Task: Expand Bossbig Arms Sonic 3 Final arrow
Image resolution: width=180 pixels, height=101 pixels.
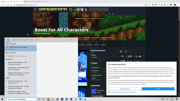Action: tap(34, 93)
